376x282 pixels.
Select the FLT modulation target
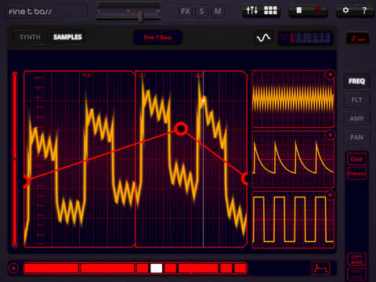pos(356,100)
